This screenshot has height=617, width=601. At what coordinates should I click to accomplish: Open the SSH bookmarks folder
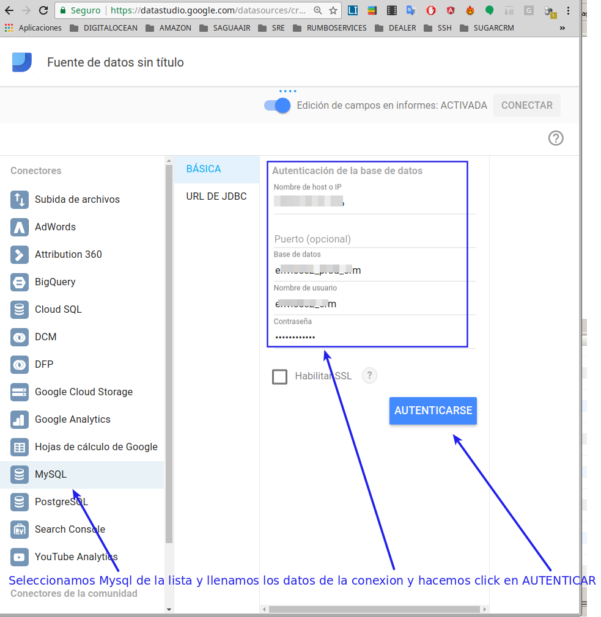click(x=438, y=28)
